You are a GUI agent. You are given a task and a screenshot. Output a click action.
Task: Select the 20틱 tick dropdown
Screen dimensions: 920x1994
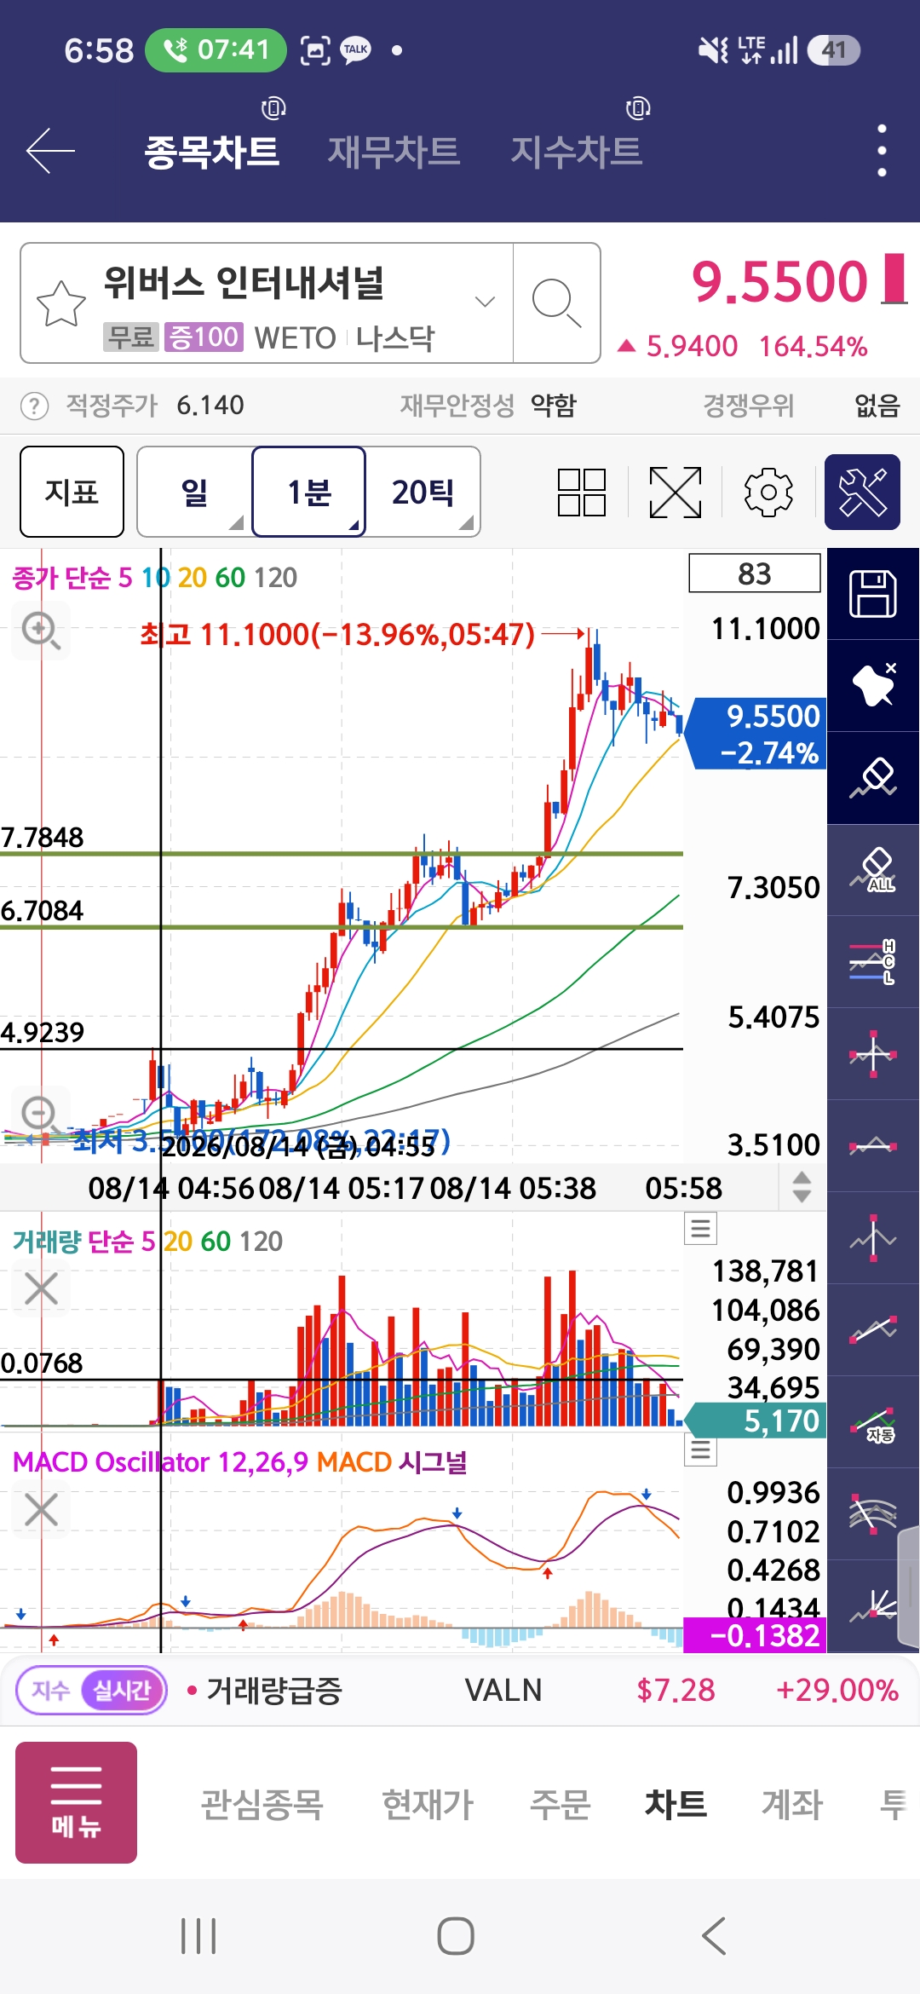point(423,492)
